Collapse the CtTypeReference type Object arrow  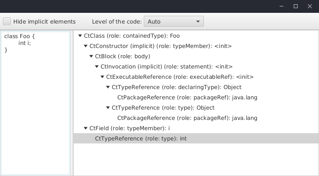pos(108,108)
